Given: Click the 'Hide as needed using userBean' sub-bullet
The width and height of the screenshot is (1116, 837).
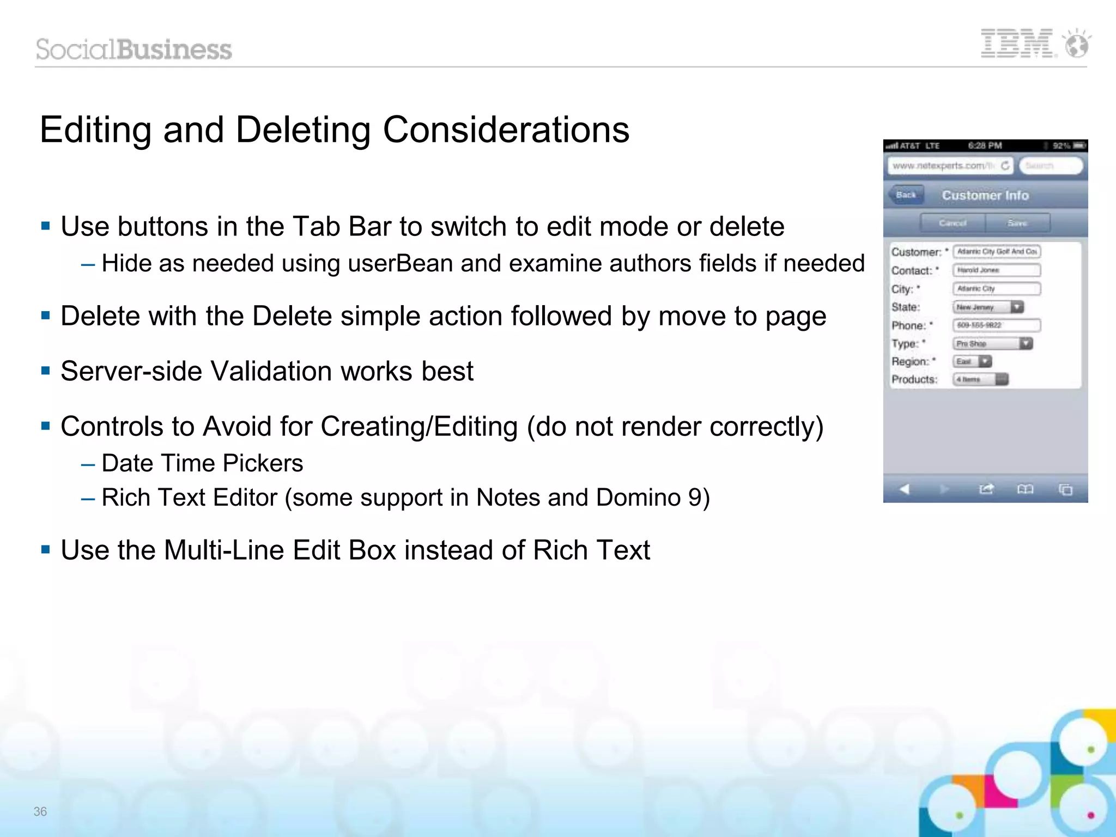Looking at the screenshot, I should pyautogui.click(x=483, y=263).
